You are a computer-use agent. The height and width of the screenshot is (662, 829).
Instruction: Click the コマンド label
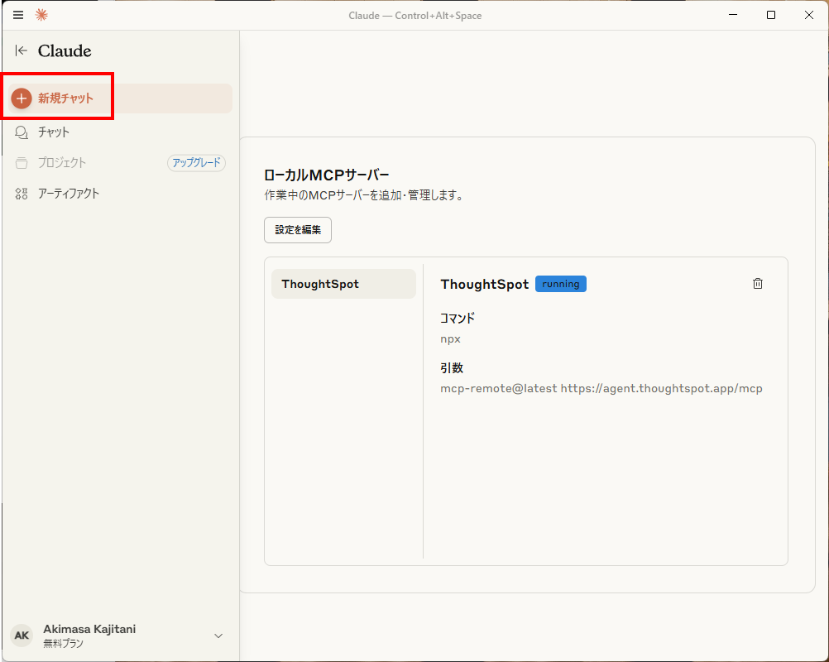[x=458, y=319]
